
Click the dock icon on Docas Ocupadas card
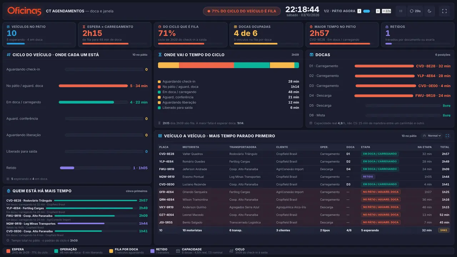(x=236, y=27)
